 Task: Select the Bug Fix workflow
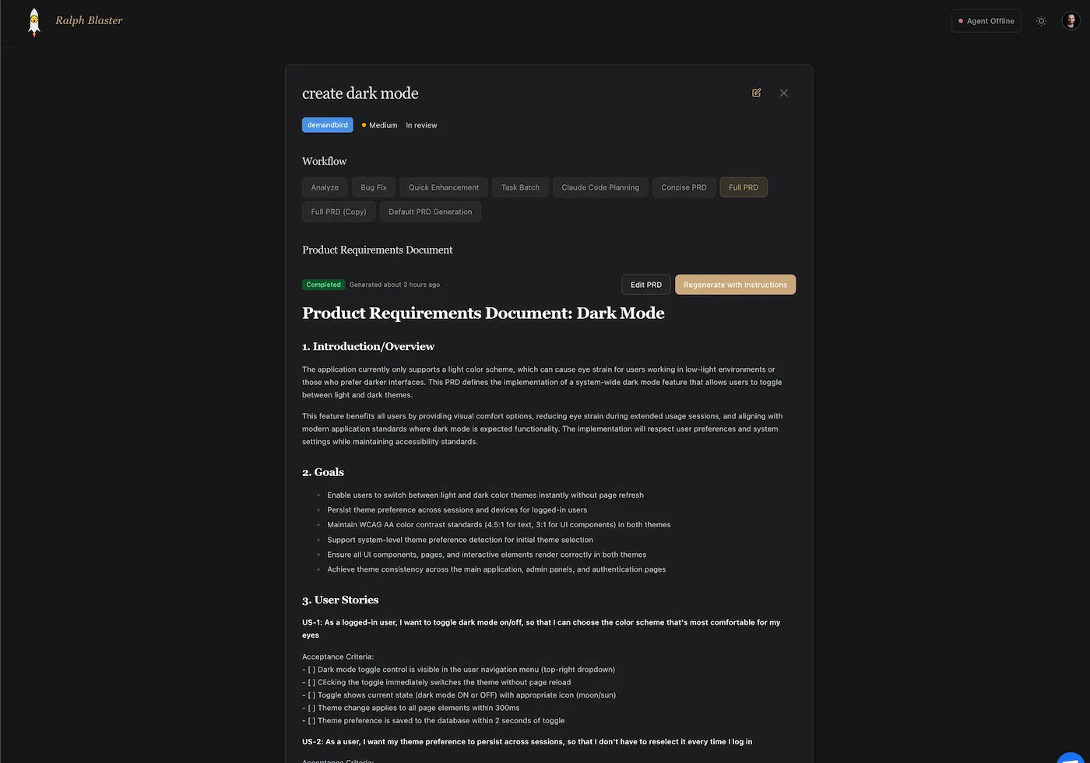[x=373, y=187]
